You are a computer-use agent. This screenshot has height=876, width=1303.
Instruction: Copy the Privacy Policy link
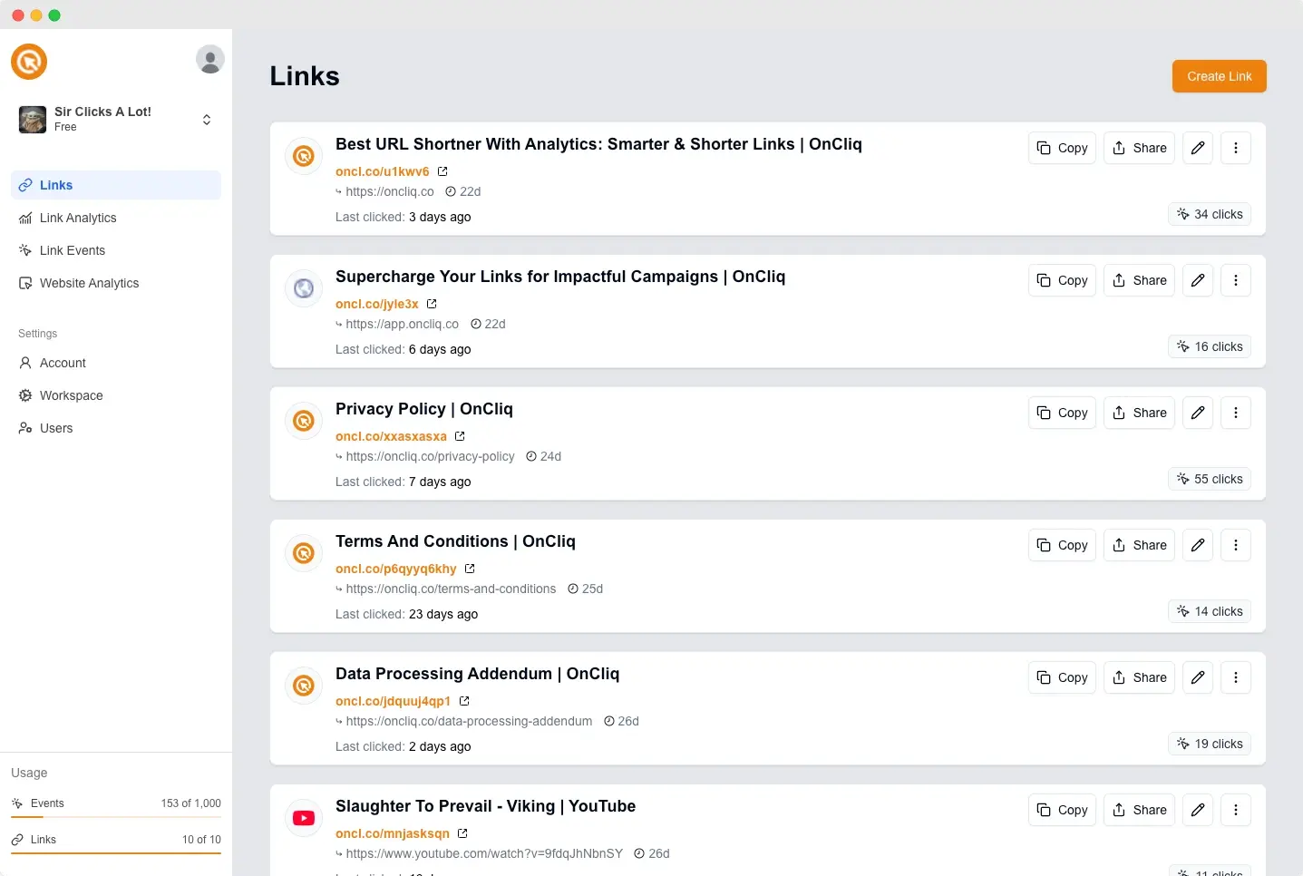pos(1062,413)
